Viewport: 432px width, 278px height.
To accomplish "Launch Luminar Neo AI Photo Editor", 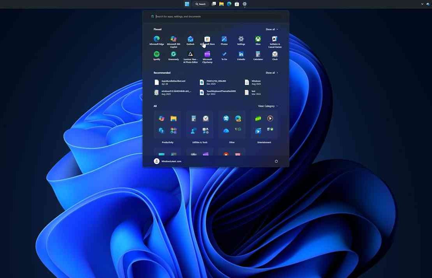I will pyautogui.click(x=190, y=57).
